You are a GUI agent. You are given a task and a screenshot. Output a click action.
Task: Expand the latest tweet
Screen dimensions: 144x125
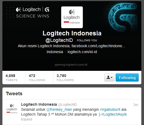coord(26,119)
